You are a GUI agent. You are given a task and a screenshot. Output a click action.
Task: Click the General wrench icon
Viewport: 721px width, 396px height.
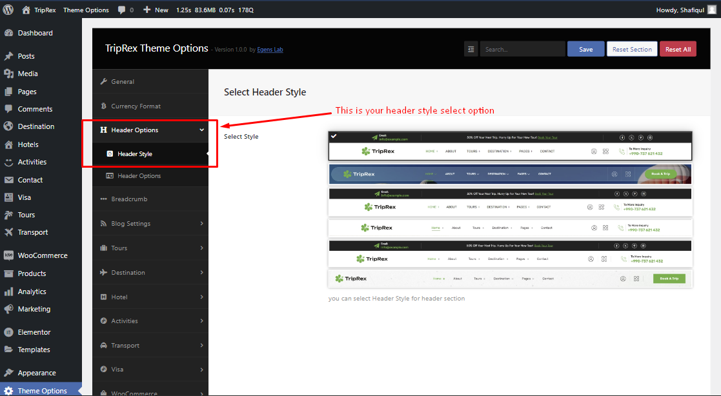pyautogui.click(x=103, y=81)
